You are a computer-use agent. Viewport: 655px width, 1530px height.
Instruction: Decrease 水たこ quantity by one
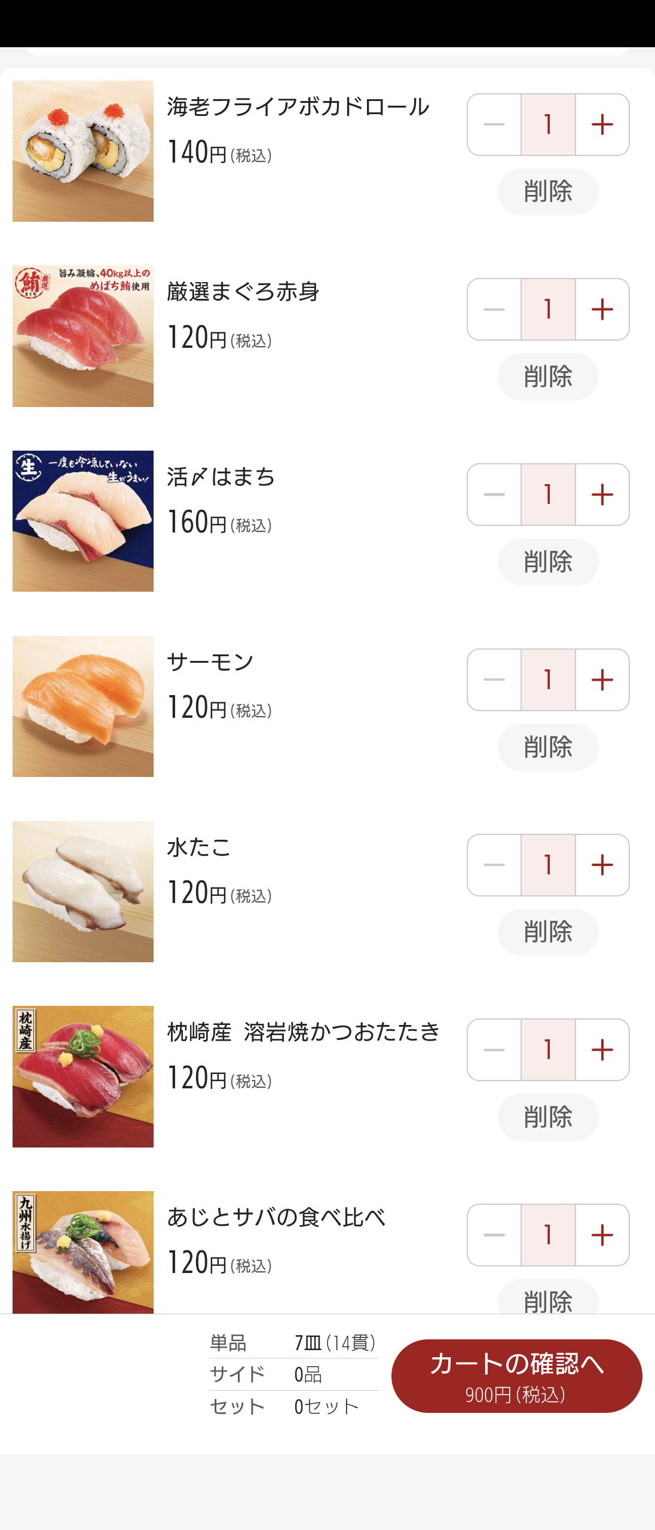[x=494, y=865]
